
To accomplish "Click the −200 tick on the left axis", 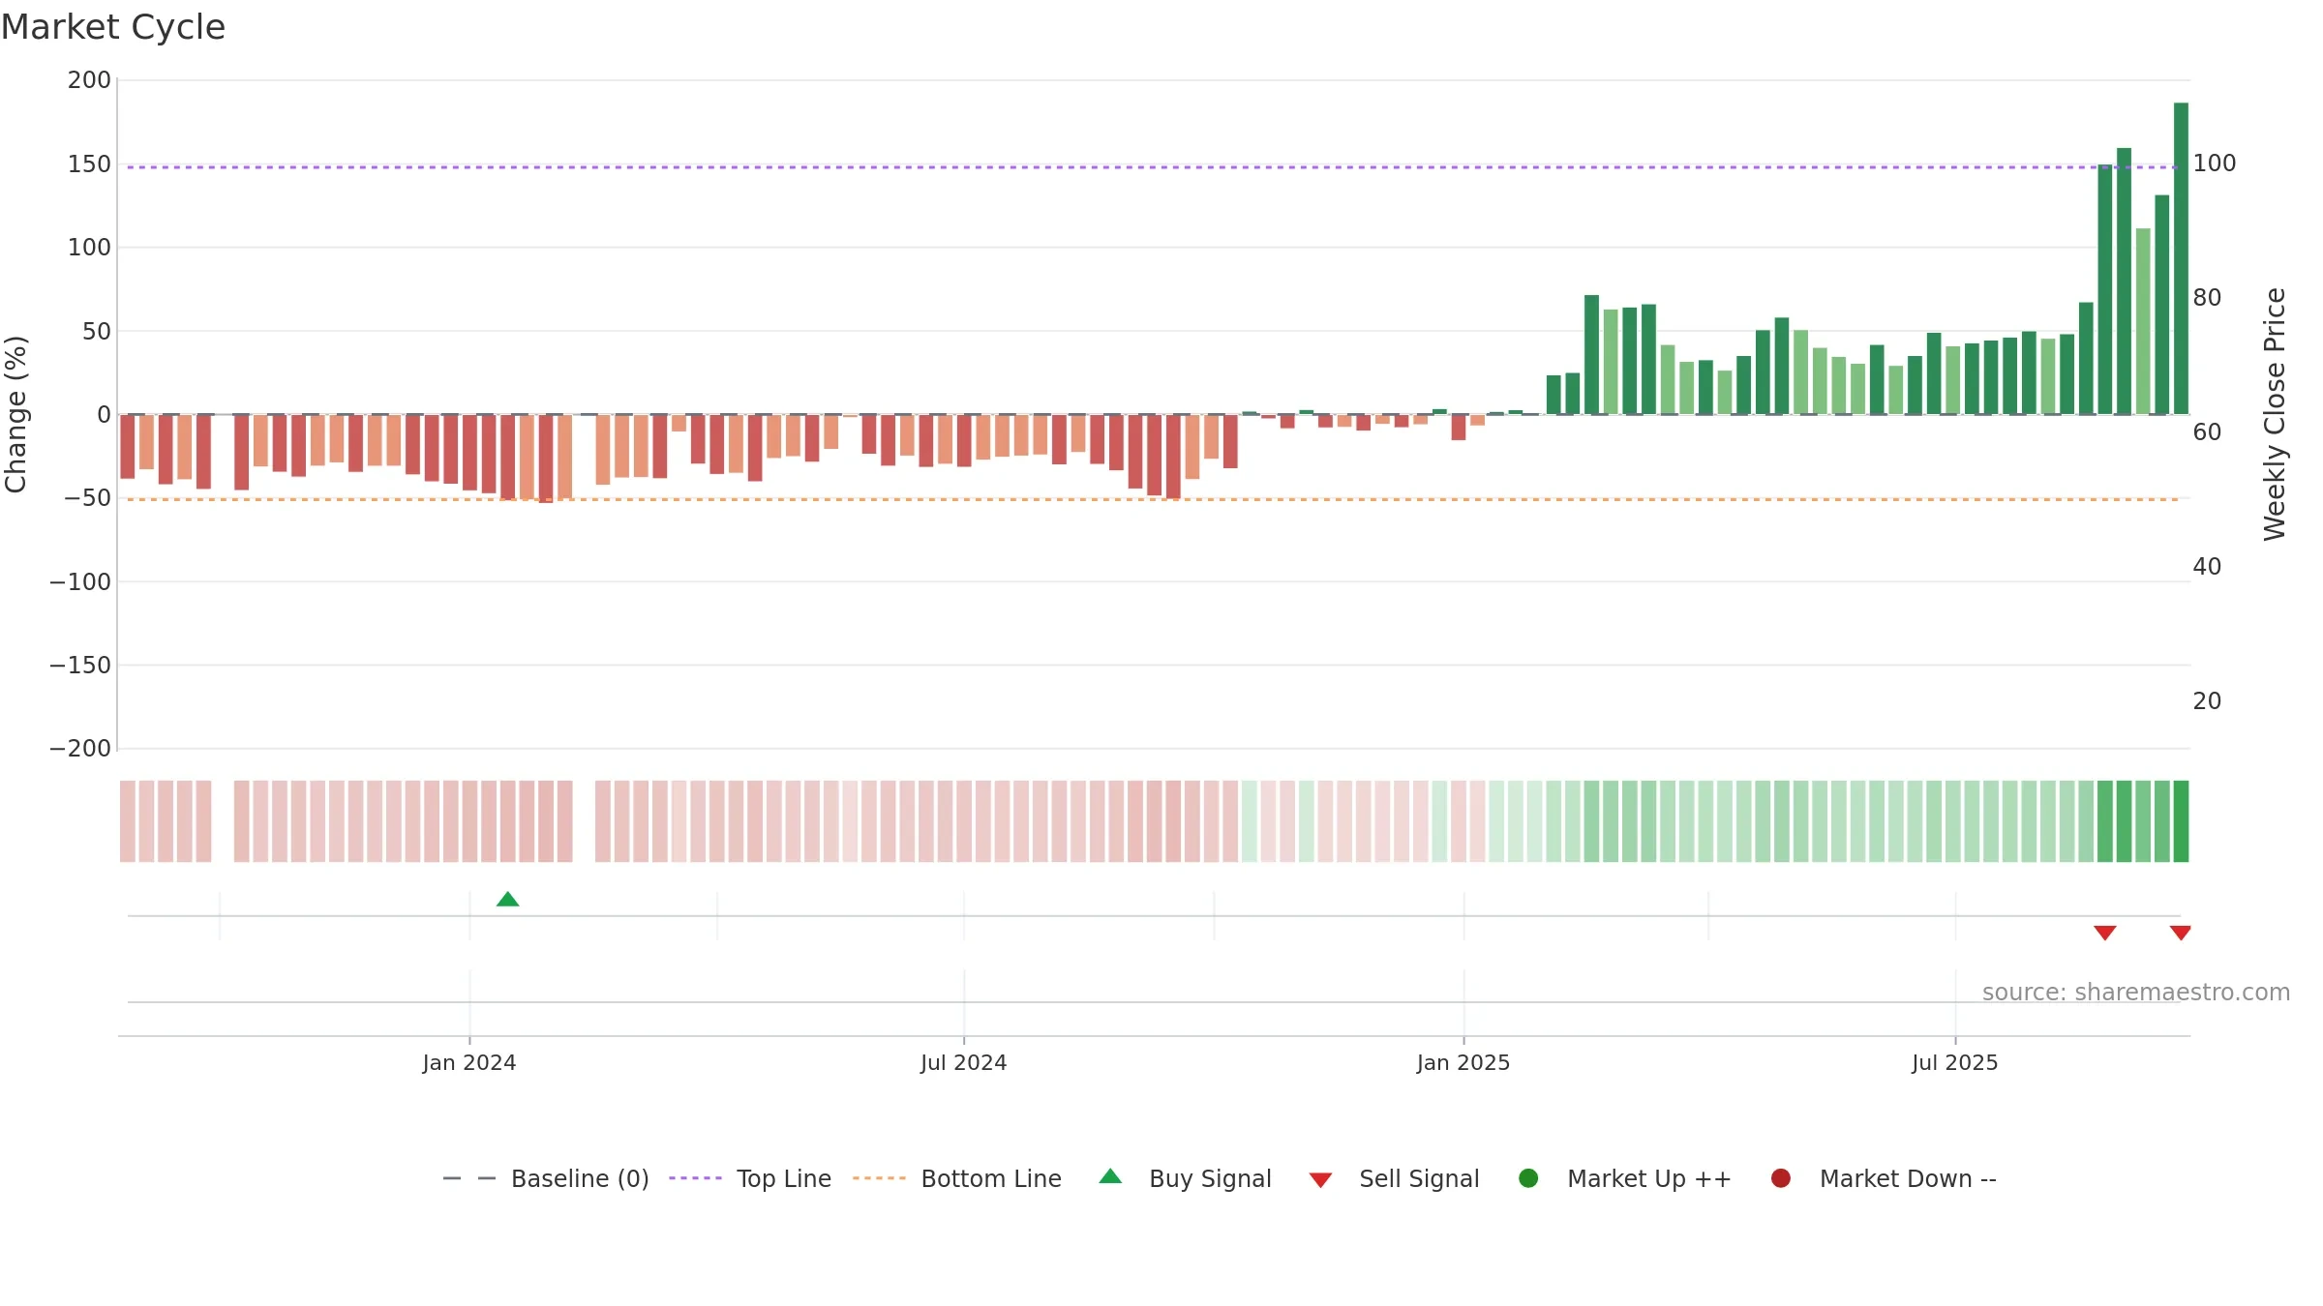I will coord(80,749).
